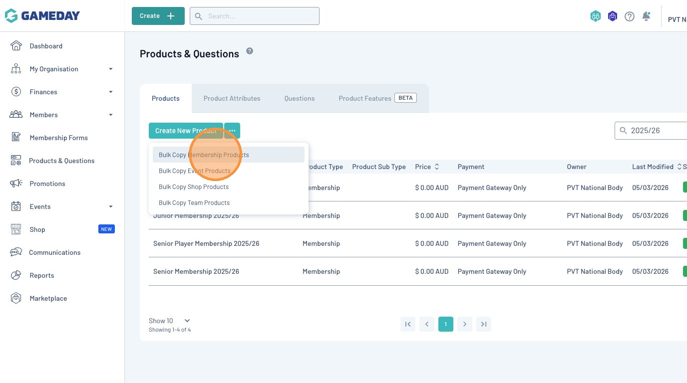Expand the Members submenu arrow
This screenshot has height=383, width=687.
click(x=111, y=115)
